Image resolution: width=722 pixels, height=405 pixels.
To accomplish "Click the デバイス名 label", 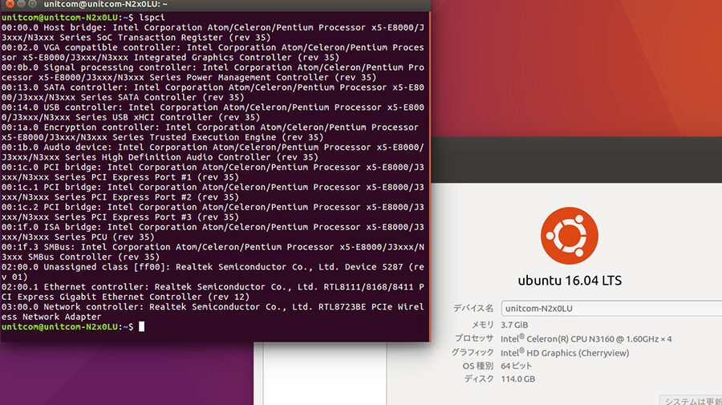I will (x=473, y=308).
